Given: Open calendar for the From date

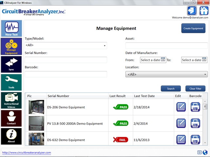Looking at the screenshot, I should click(x=163, y=60).
